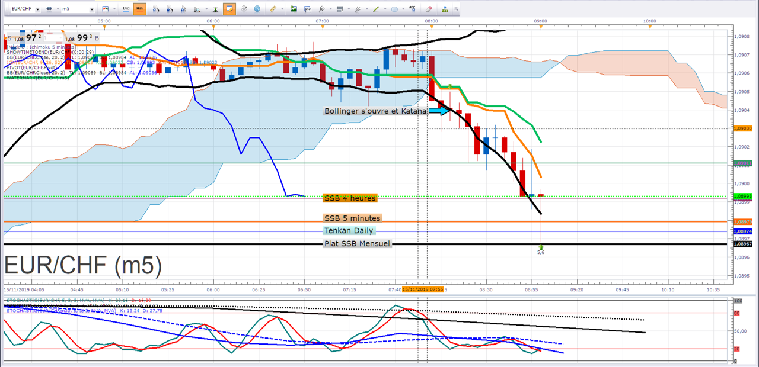759x367 pixels.
Task: Click the zoom in cursor icon
Action: click(x=156, y=9)
